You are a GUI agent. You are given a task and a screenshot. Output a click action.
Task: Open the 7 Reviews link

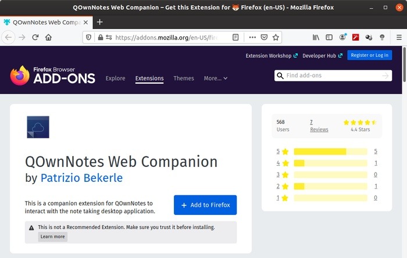[319, 126]
